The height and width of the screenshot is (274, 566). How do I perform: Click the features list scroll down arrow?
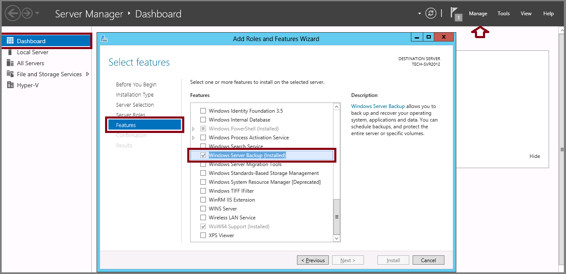click(337, 238)
